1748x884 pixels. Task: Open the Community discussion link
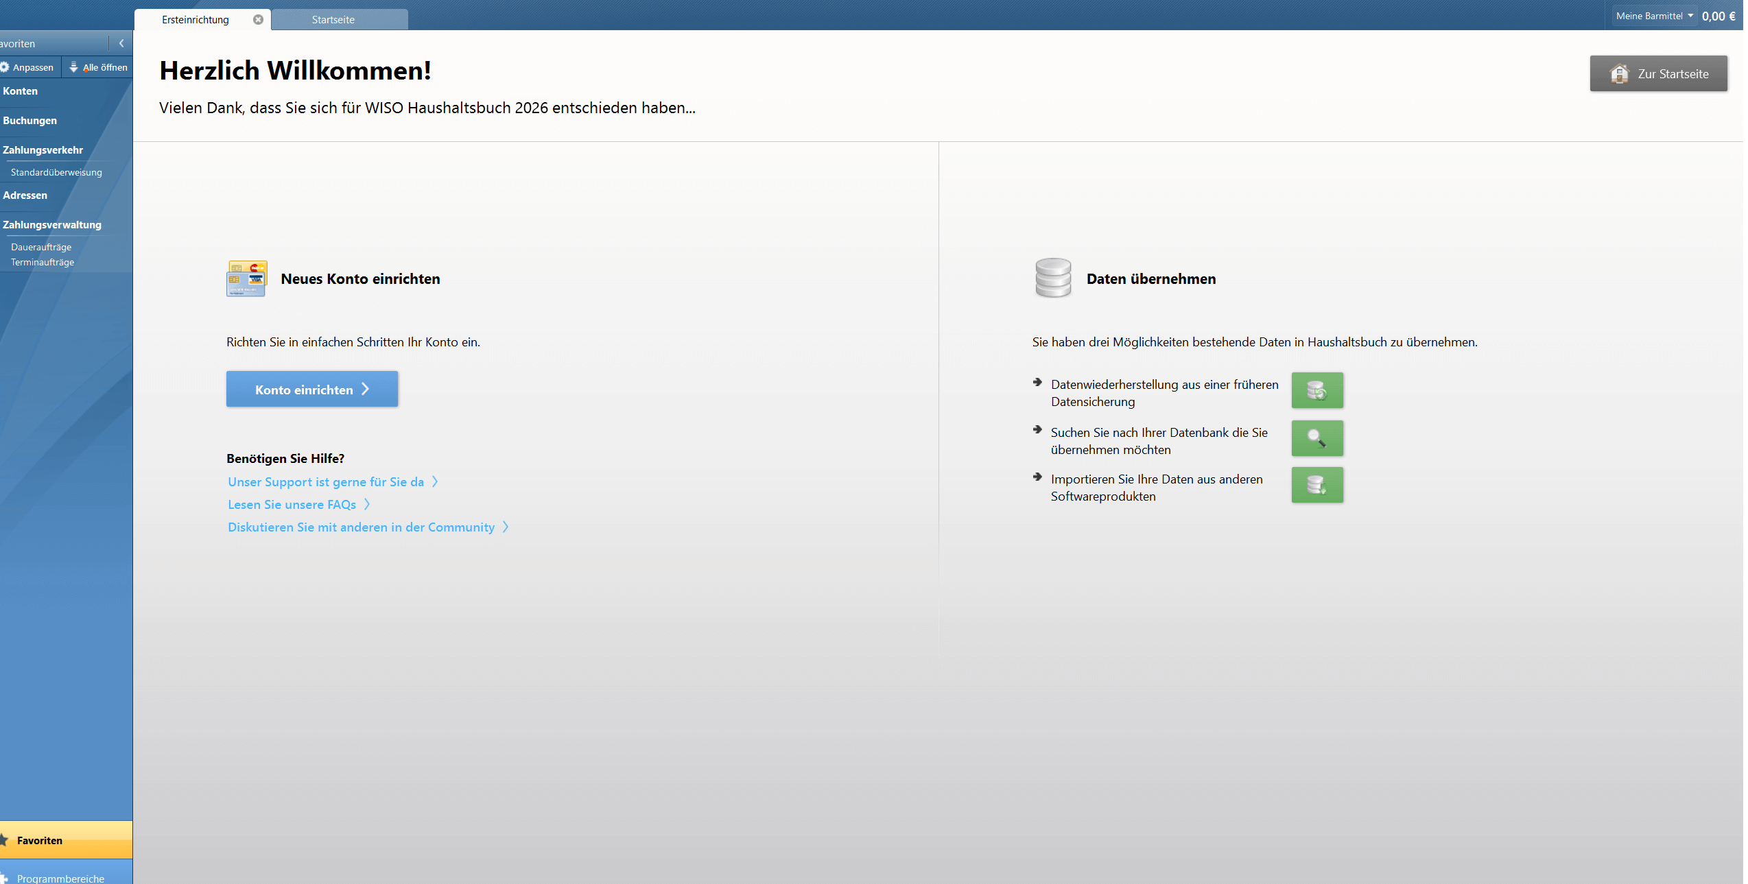(361, 527)
